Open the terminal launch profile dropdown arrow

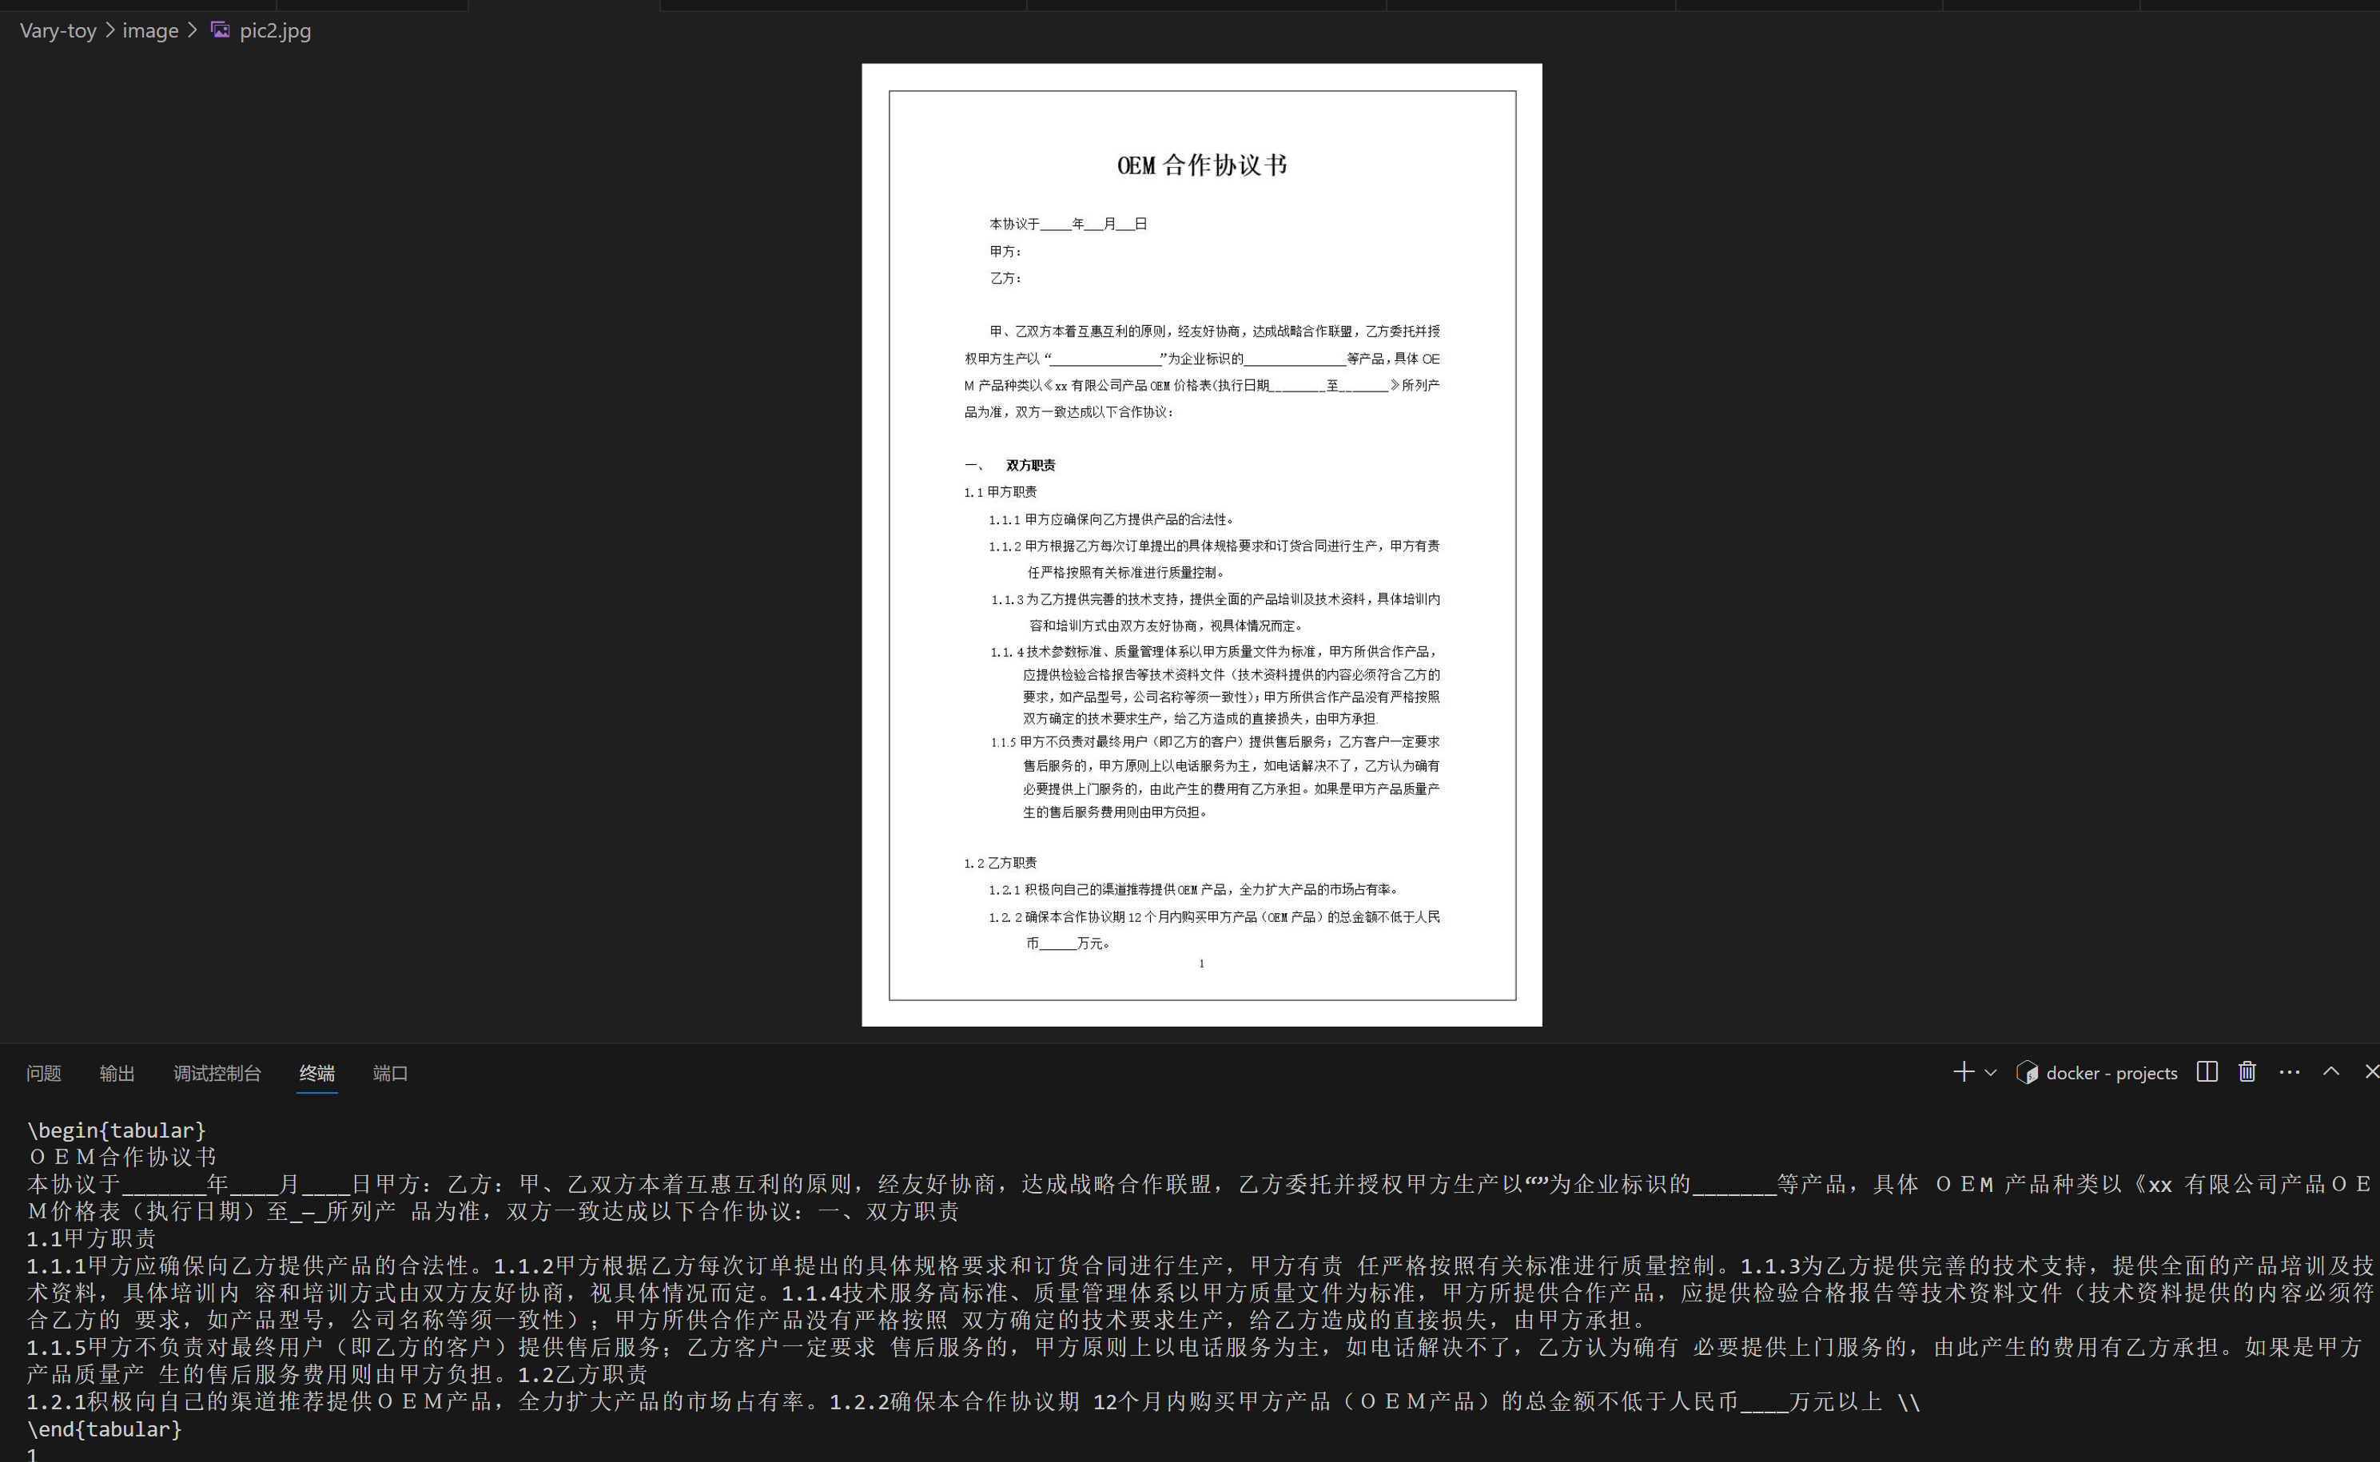tap(1989, 1073)
